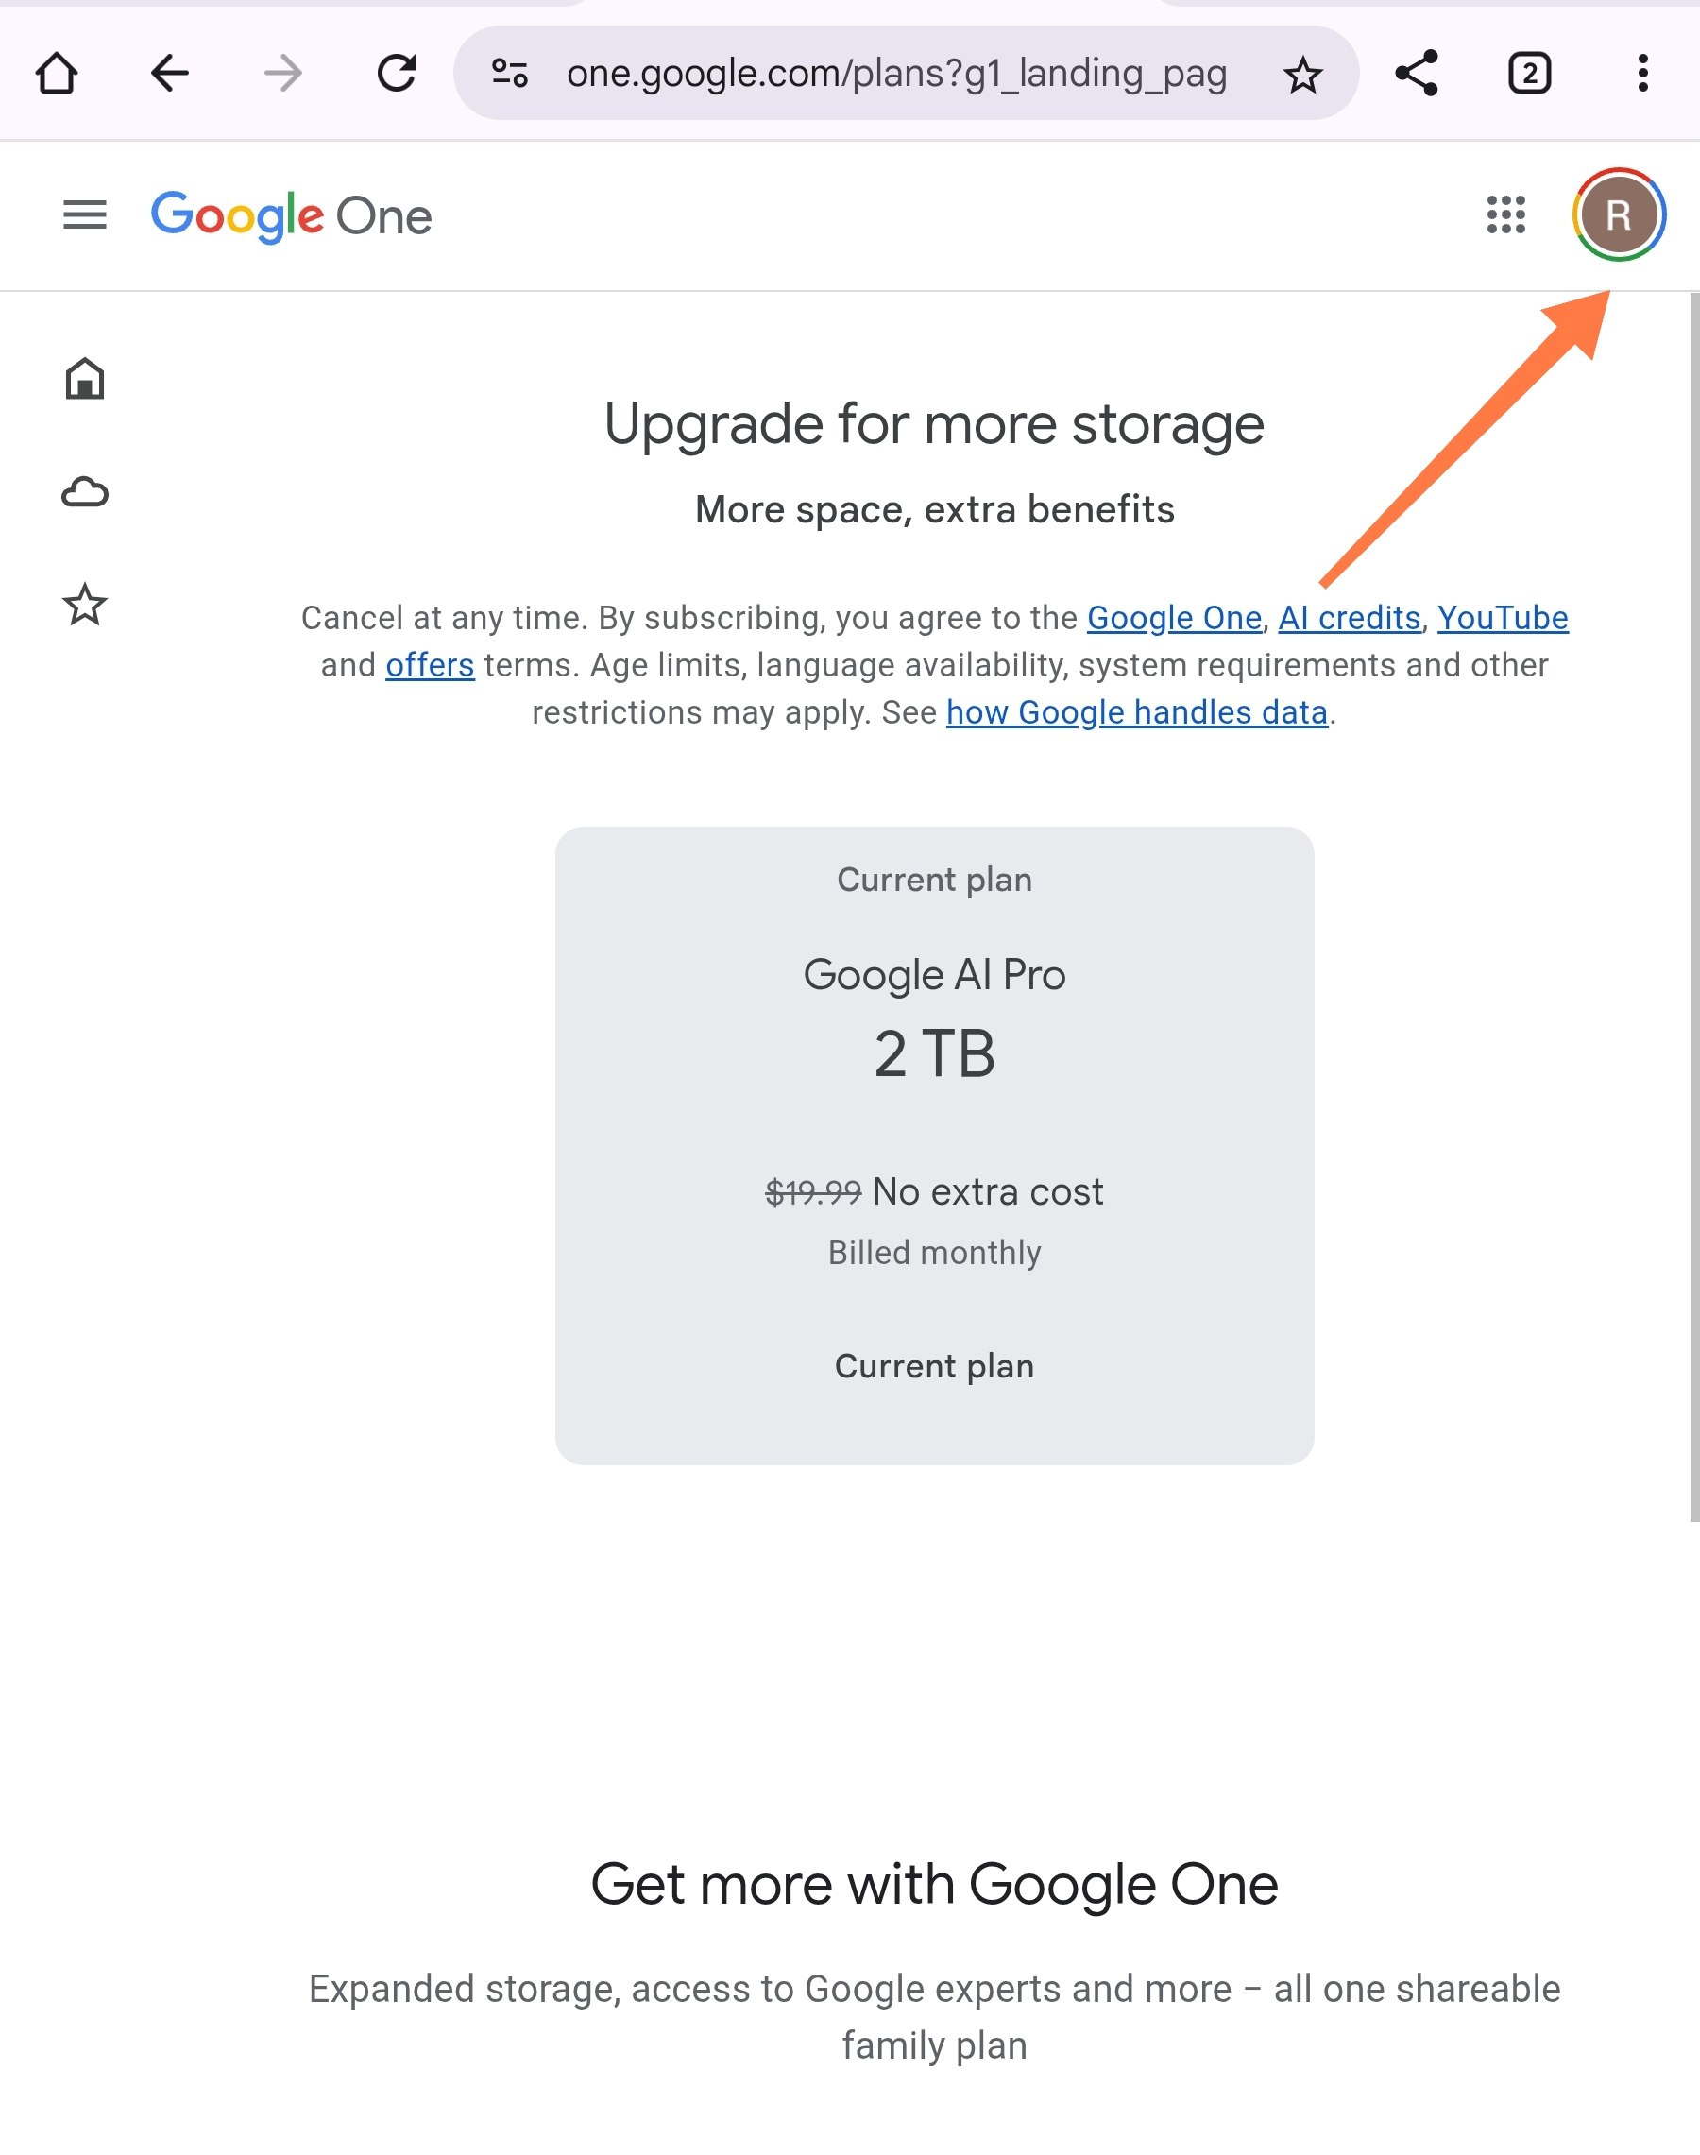Open the offers terms link
The image size is (1700, 2155).
coord(430,665)
